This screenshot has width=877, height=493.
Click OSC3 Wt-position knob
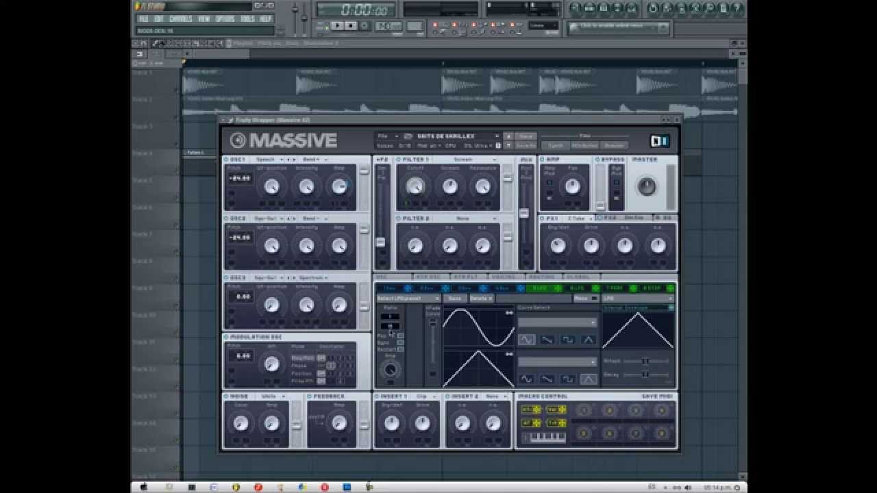(x=272, y=305)
